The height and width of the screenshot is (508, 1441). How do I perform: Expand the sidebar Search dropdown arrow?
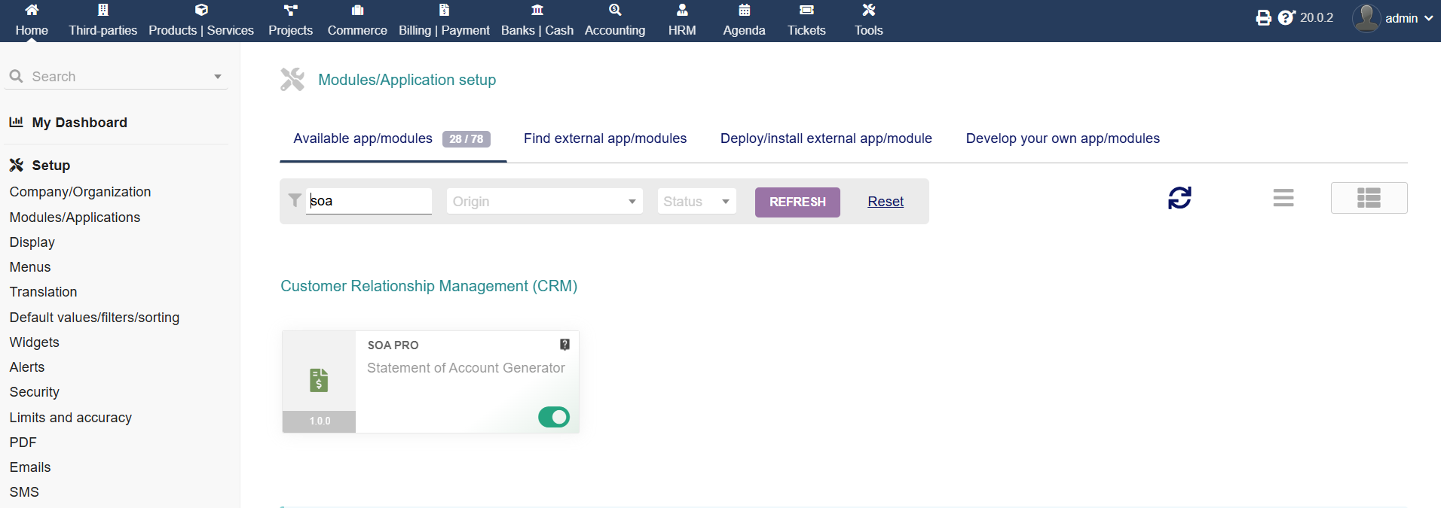(218, 77)
